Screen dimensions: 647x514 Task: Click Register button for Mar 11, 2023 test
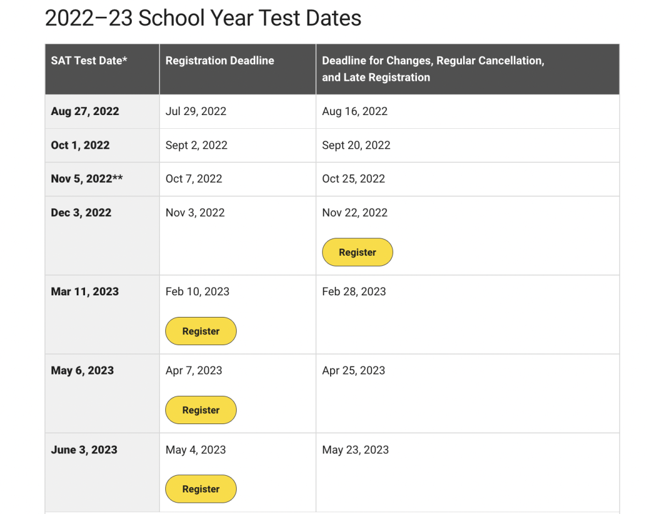click(201, 331)
